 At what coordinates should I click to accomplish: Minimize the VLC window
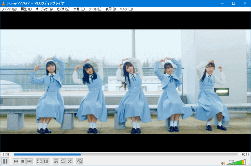point(222,4)
